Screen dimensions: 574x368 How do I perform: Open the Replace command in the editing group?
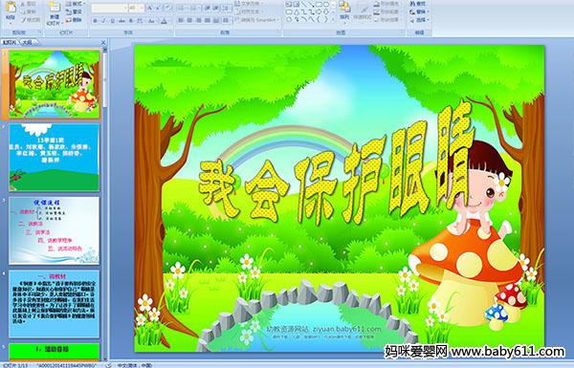click(x=419, y=11)
